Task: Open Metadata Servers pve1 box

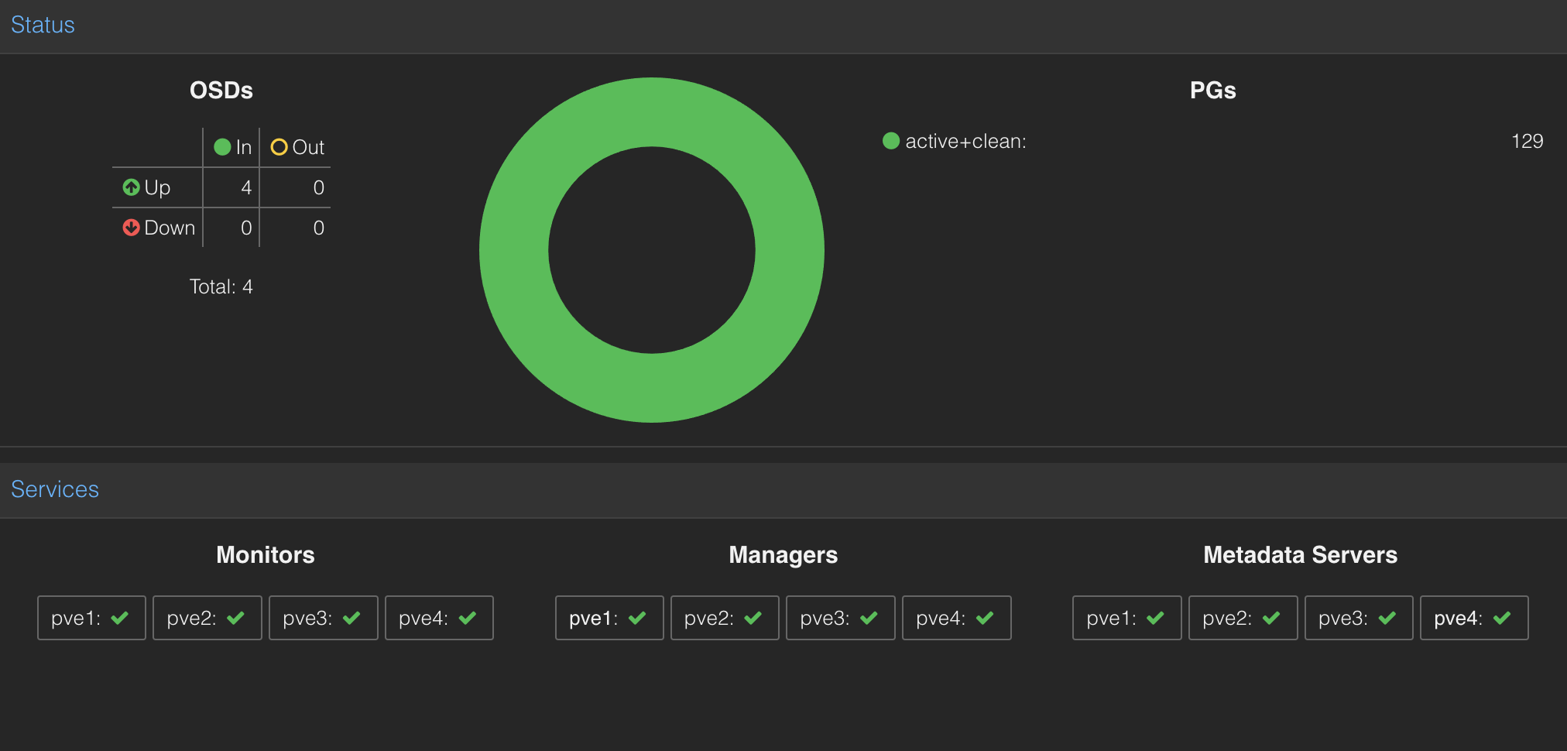Action: click(x=1127, y=618)
